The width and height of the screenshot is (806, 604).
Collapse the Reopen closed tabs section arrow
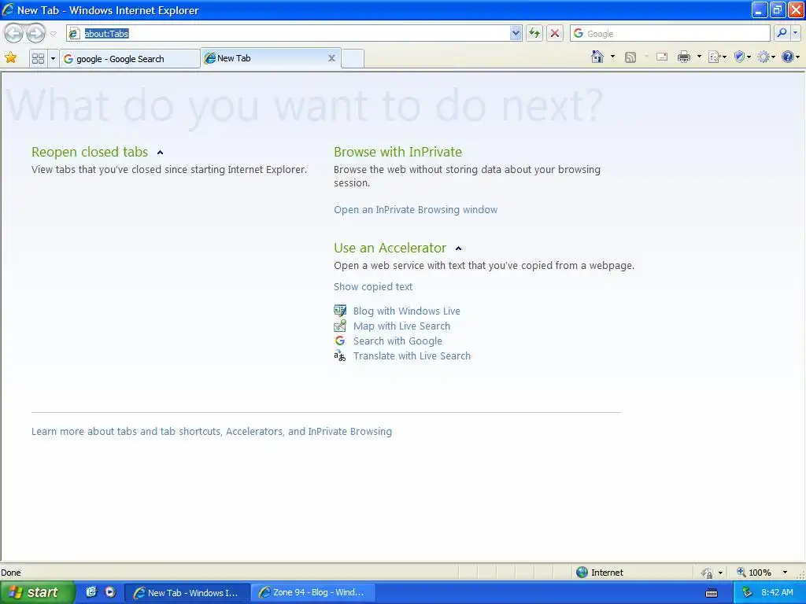pos(161,153)
